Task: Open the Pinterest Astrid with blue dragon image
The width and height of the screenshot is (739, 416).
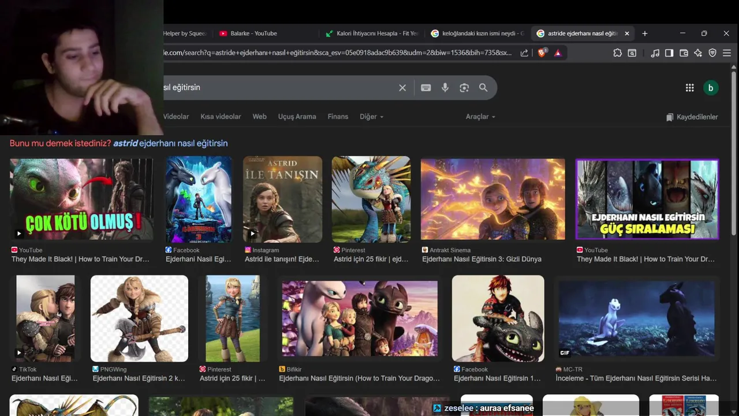Action: tap(371, 199)
